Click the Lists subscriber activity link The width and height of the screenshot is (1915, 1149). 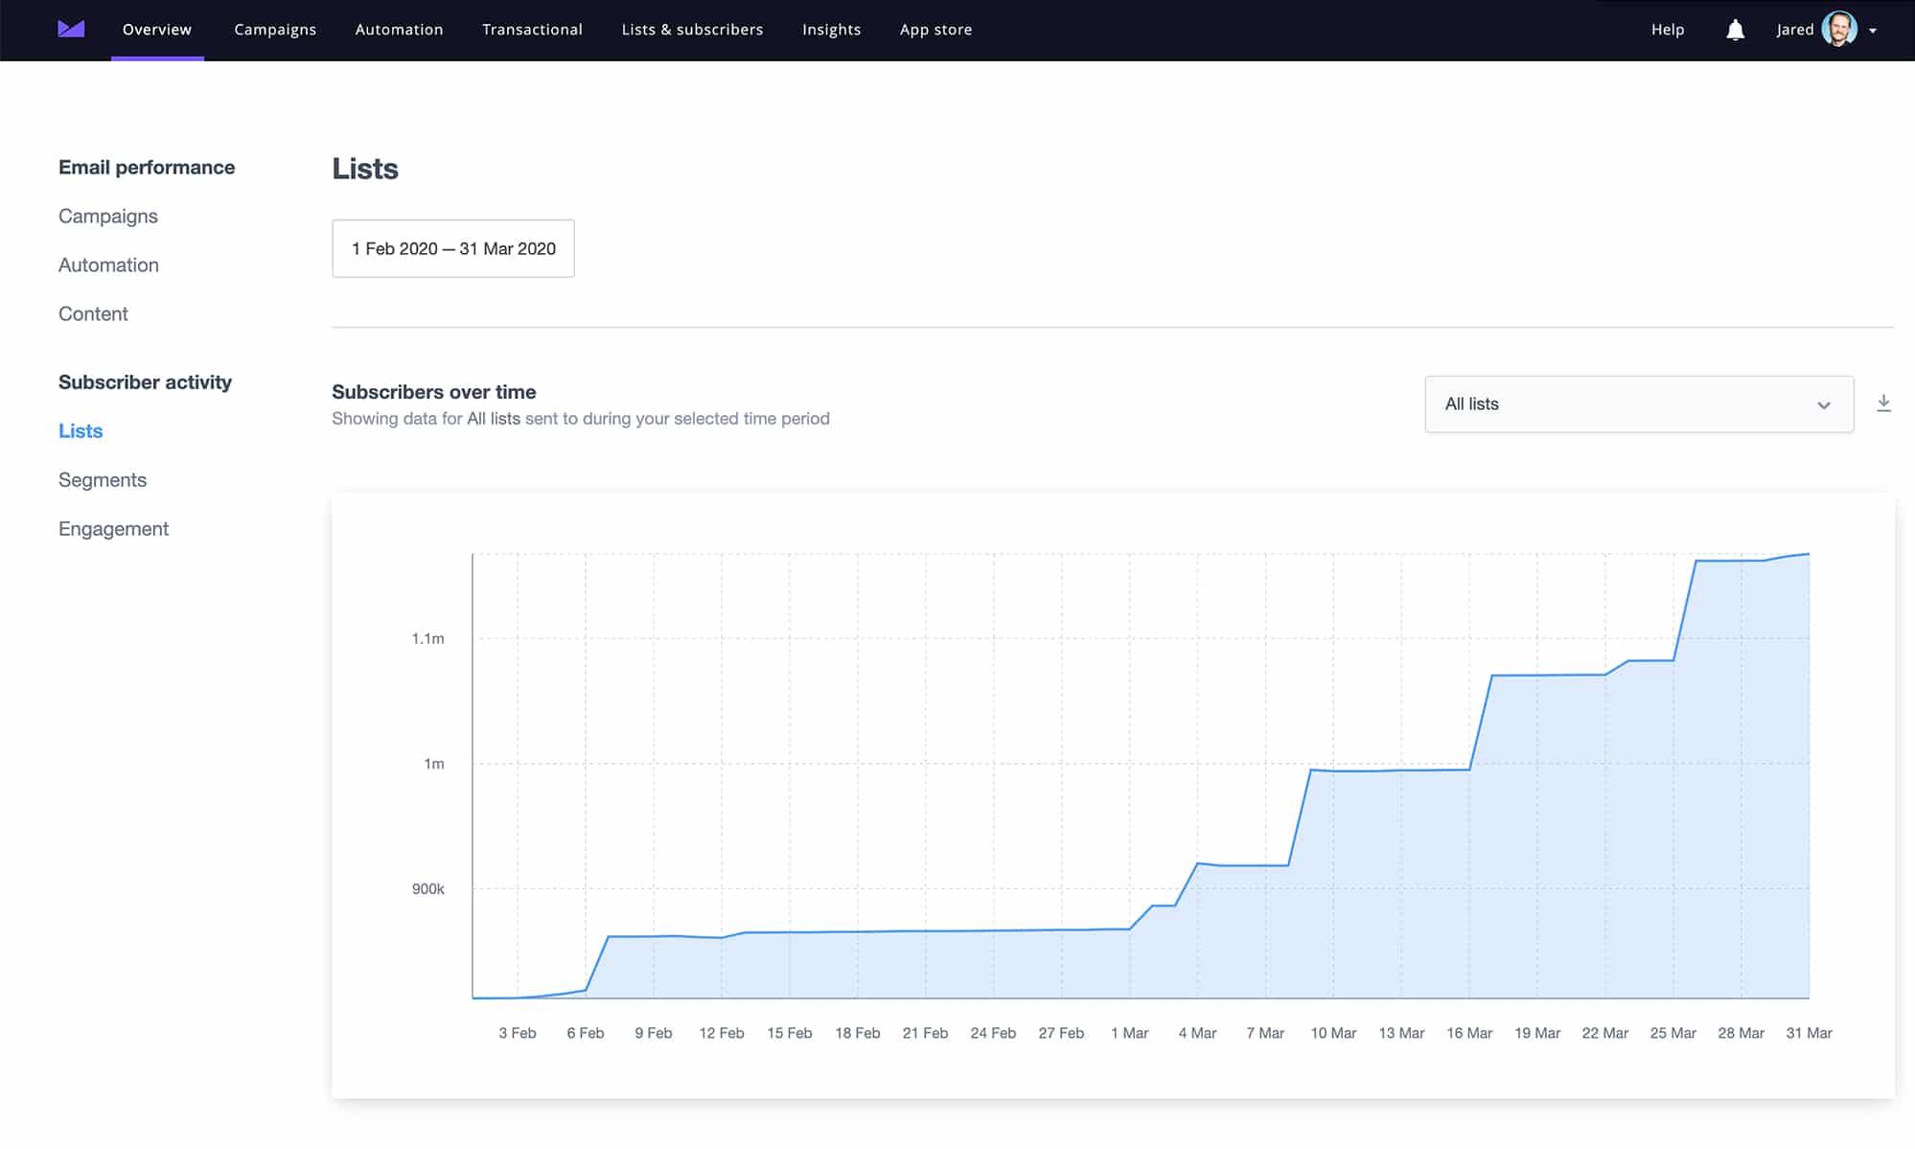click(x=81, y=431)
